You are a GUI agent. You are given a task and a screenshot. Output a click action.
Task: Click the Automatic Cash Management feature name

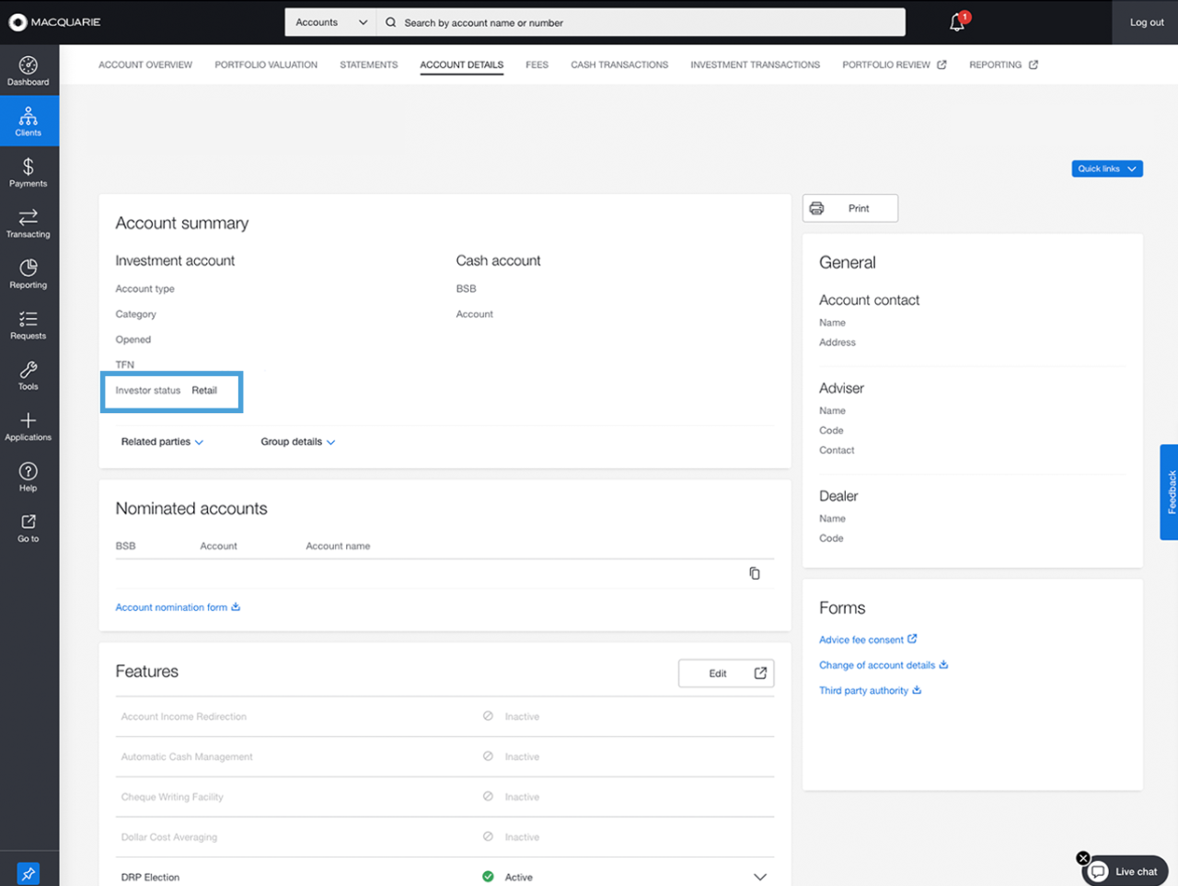point(187,757)
